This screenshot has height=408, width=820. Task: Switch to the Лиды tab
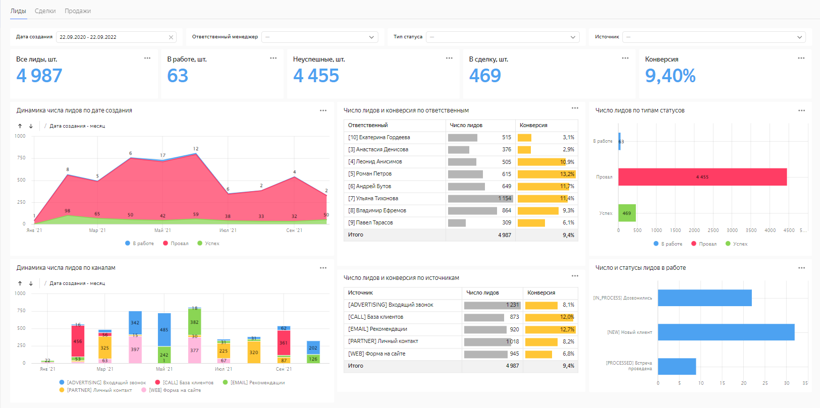(x=18, y=11)
